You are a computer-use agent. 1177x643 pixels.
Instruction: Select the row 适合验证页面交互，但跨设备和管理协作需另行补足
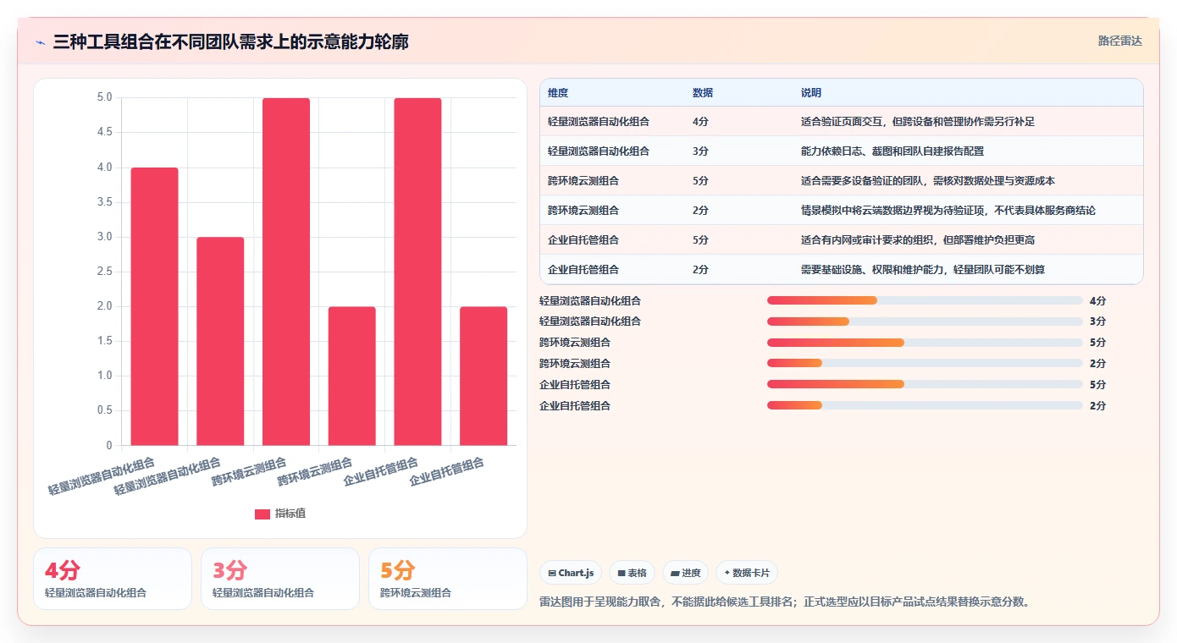pyautogui.click(x=841, y=121)
